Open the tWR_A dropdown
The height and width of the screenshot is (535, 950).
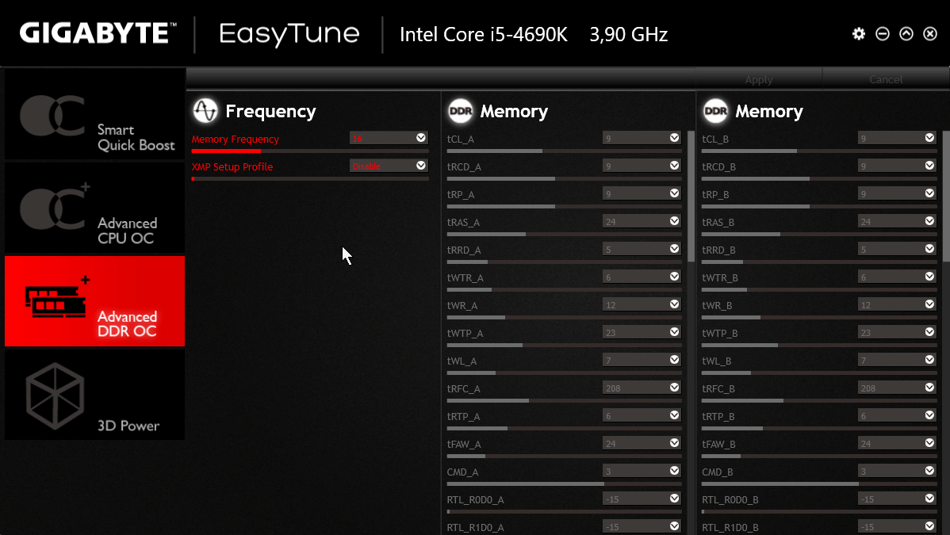642,305
